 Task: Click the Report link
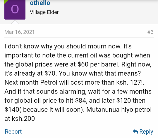point(13,132)
